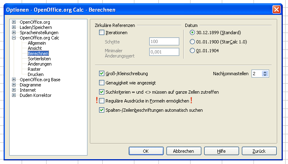
Task: Open the Ansicht settings page
Action: click(x=35, y=48)
